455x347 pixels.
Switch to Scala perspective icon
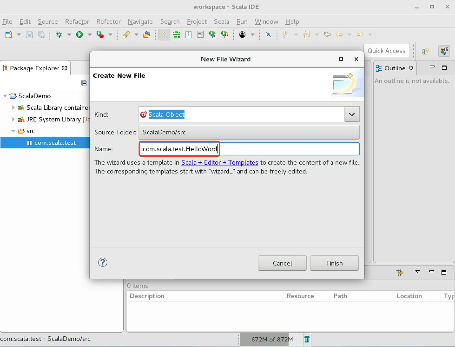tap(444, 51)
